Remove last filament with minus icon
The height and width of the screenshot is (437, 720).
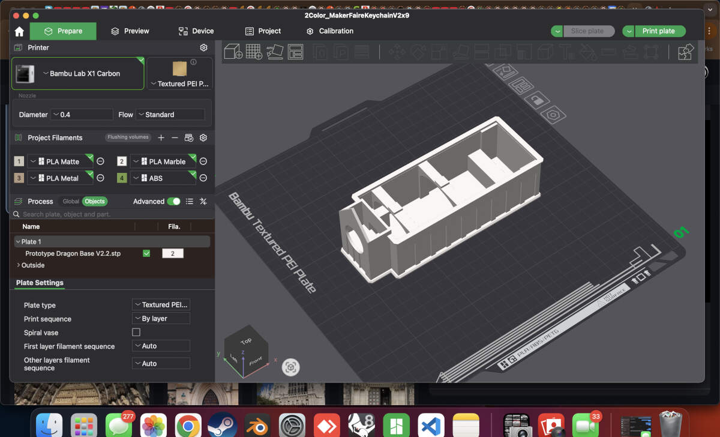[x=175, y=137]
